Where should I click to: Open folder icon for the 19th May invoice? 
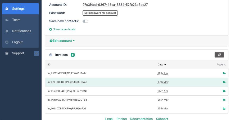[x=224, y=82]
